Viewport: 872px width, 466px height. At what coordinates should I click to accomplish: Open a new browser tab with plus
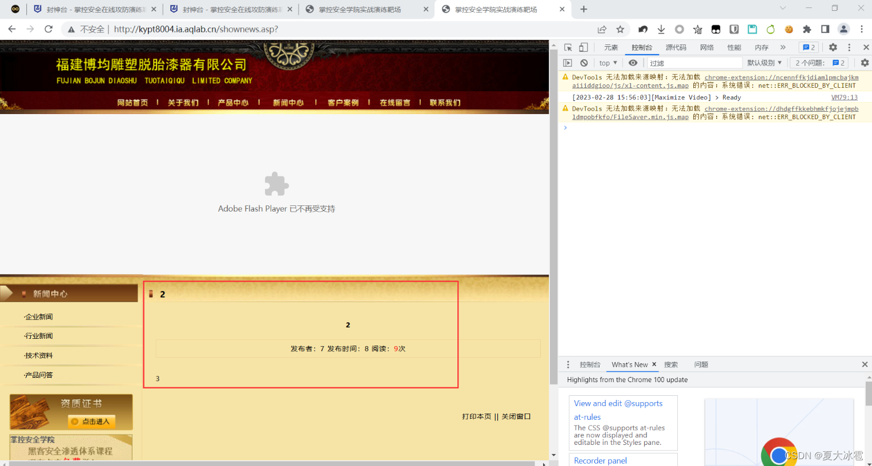point(584,9)
